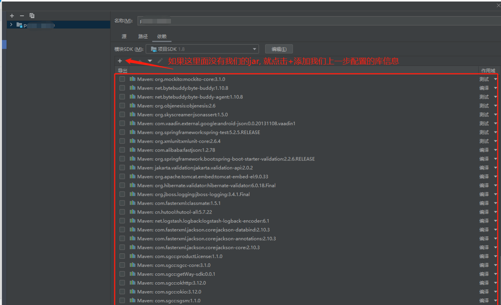Select the tomcat-embed-el:9.0.33 dependency row
Screen dimensions: 501x305
point(307,177)
